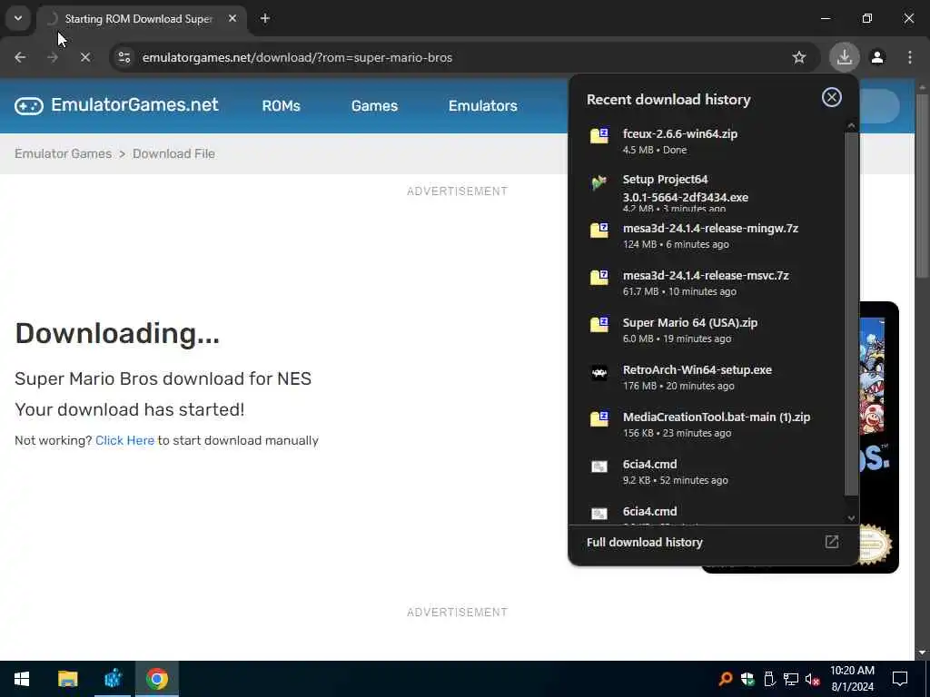Click the browser back arrow

[20, 57]
